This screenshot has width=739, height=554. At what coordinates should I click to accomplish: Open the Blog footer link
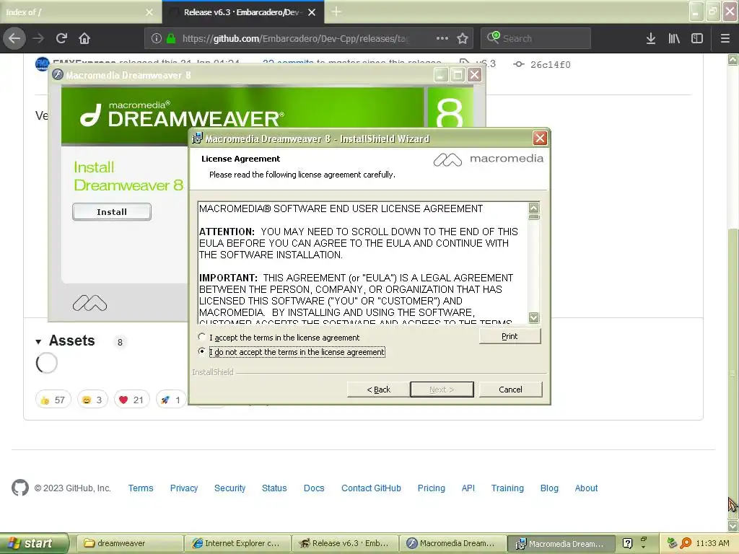tap(549, 488)
